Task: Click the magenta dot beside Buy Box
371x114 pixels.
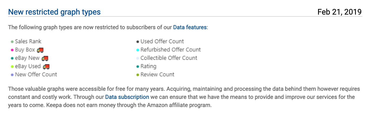Action: [12, 50]
